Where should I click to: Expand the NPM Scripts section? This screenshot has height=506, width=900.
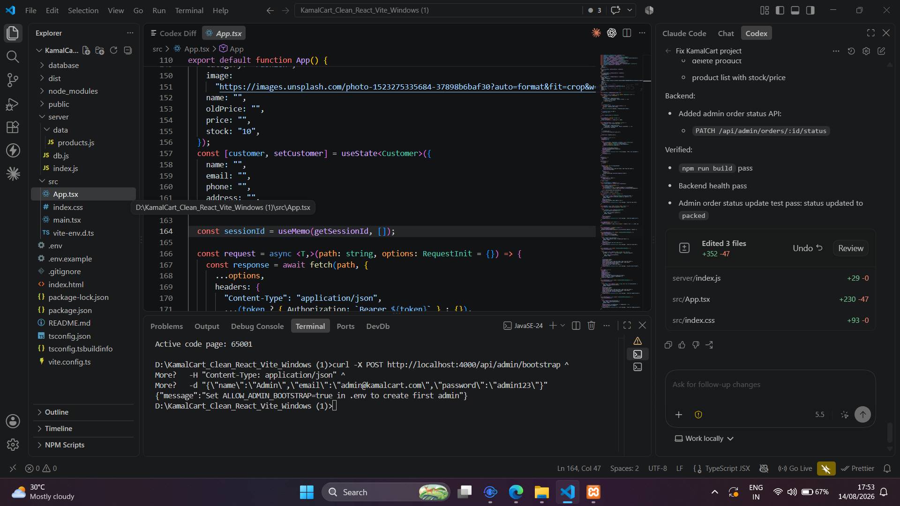(x=65, y=445)
